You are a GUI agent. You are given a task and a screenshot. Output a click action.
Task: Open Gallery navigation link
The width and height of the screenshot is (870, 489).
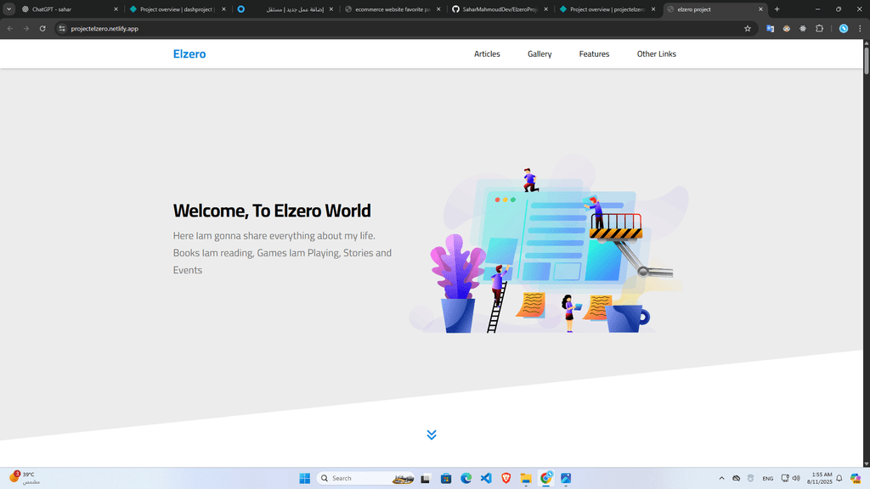540,53
